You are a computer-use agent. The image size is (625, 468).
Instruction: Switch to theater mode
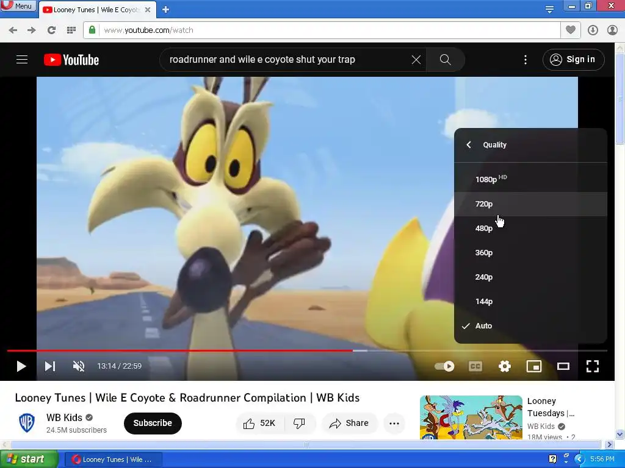pos(563,366)
